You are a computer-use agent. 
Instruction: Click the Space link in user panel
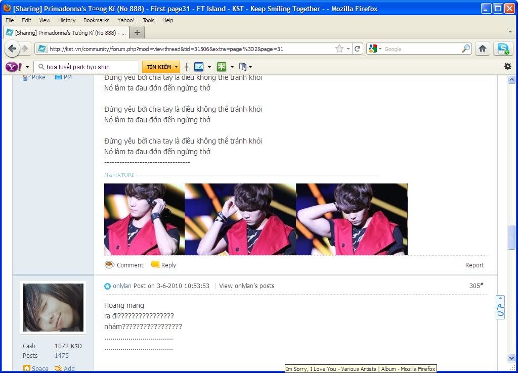(x=40, y=368)
